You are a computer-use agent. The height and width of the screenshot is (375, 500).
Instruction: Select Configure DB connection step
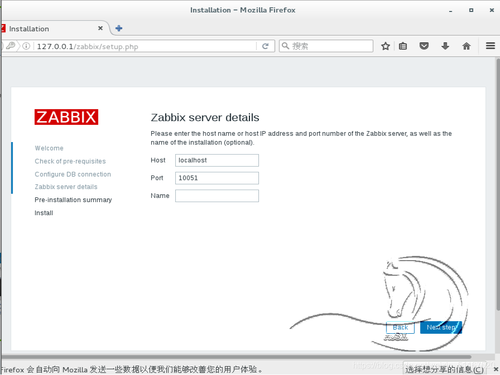(x=73, y=174)
